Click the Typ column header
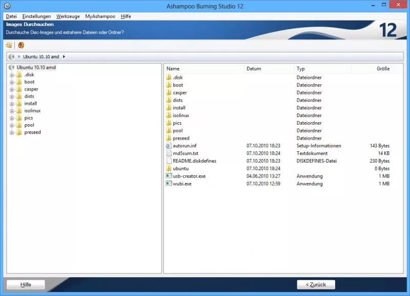This screenshot has width=410, height=296. coord(300,69)
